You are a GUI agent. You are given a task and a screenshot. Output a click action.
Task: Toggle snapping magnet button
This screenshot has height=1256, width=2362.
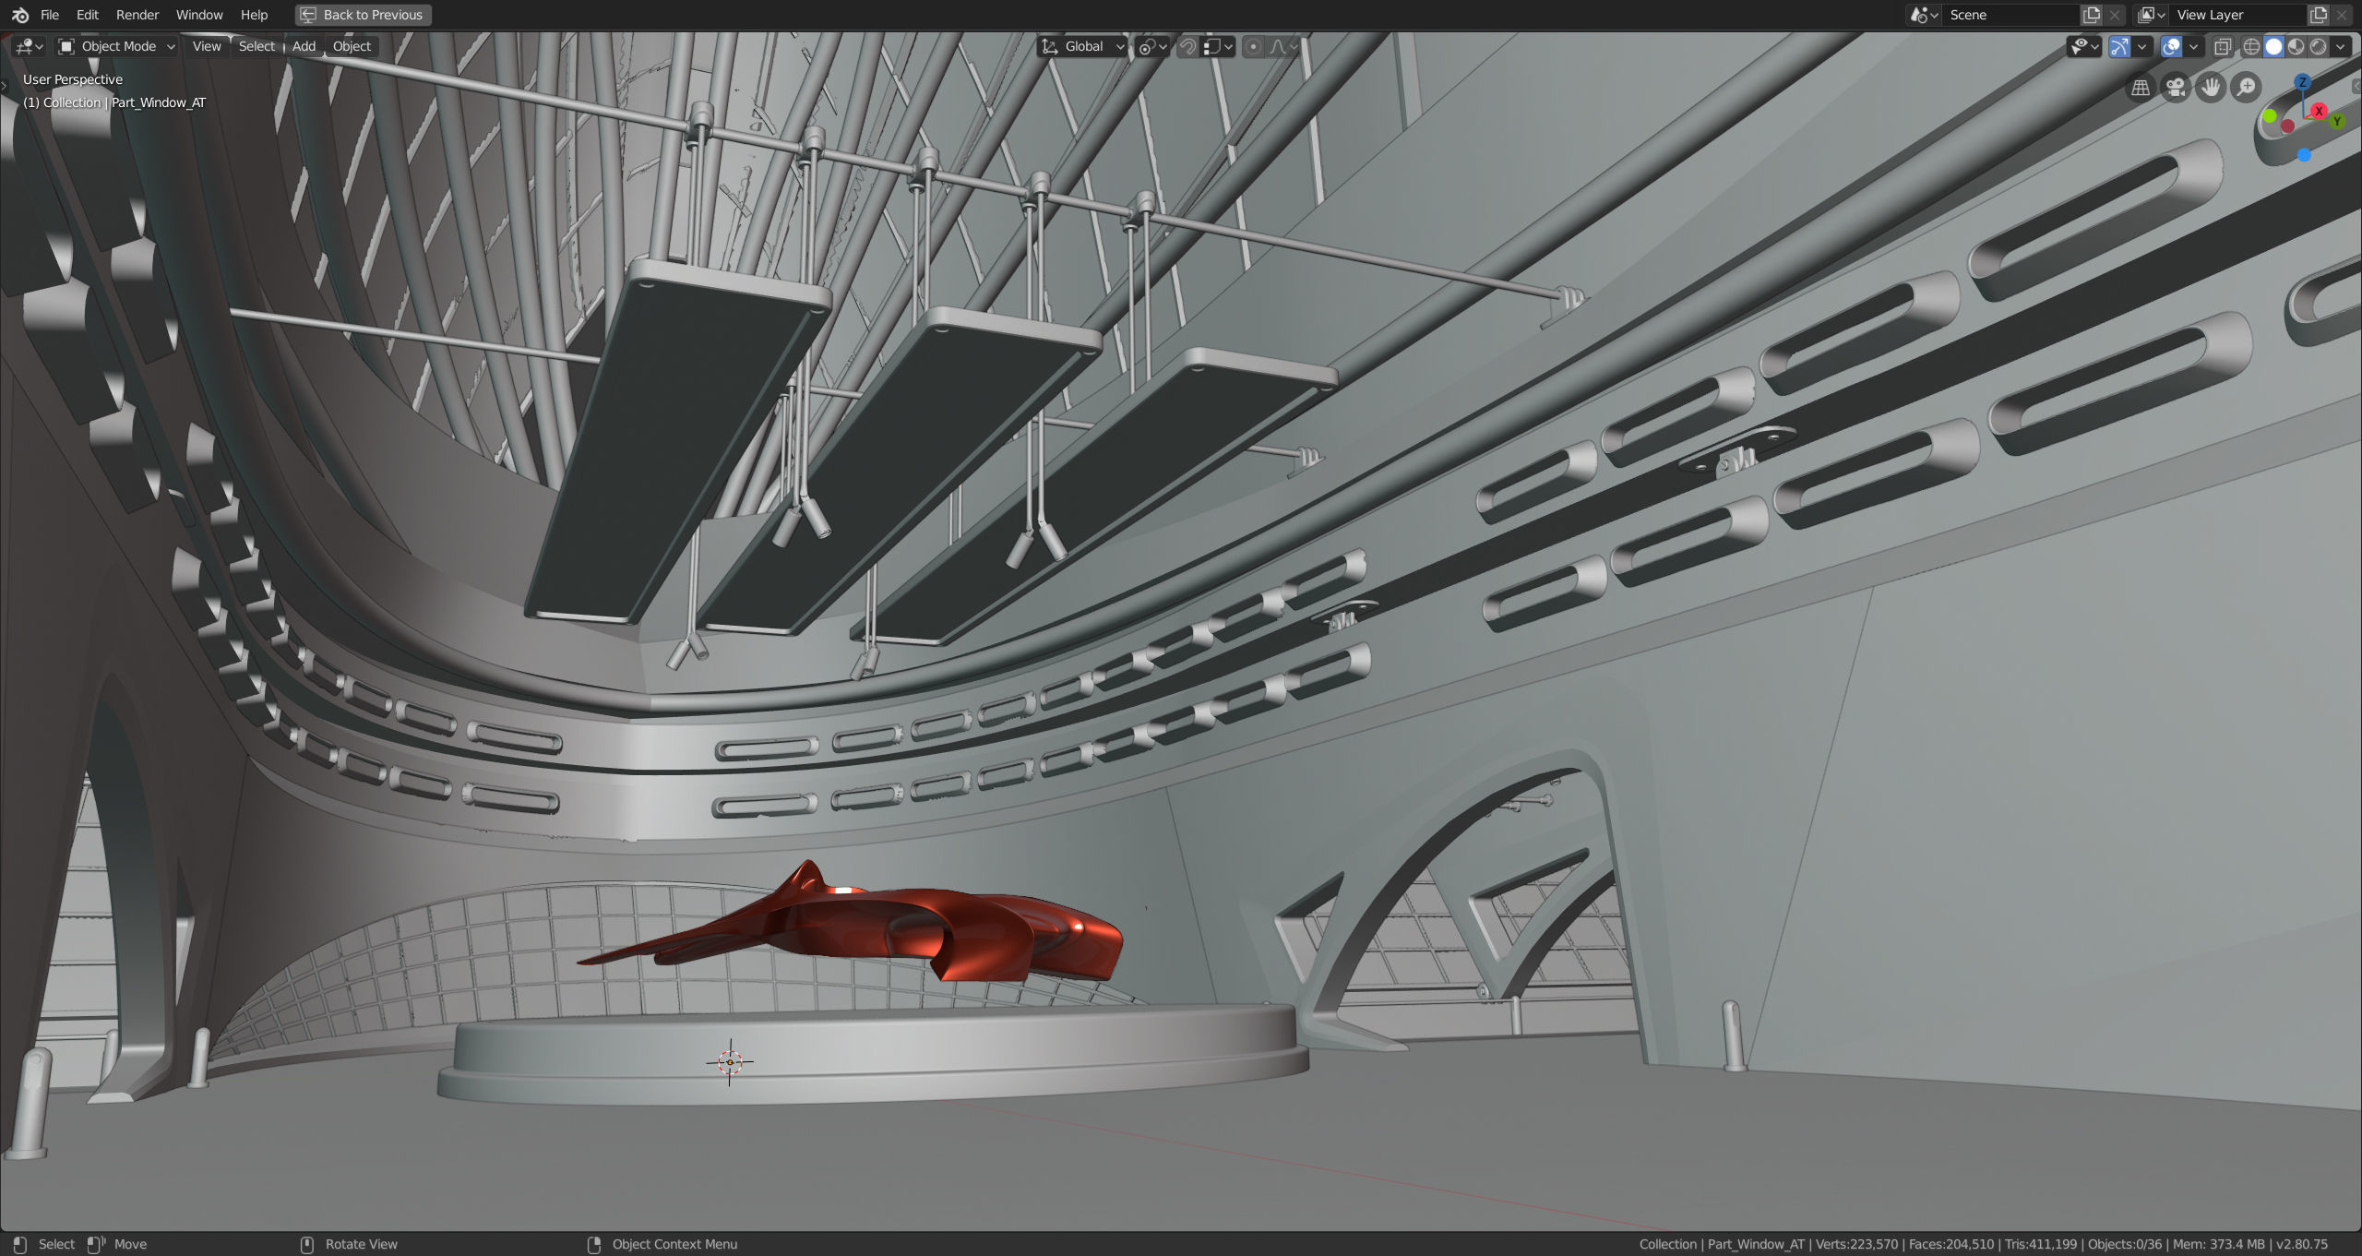[1188, 46]
